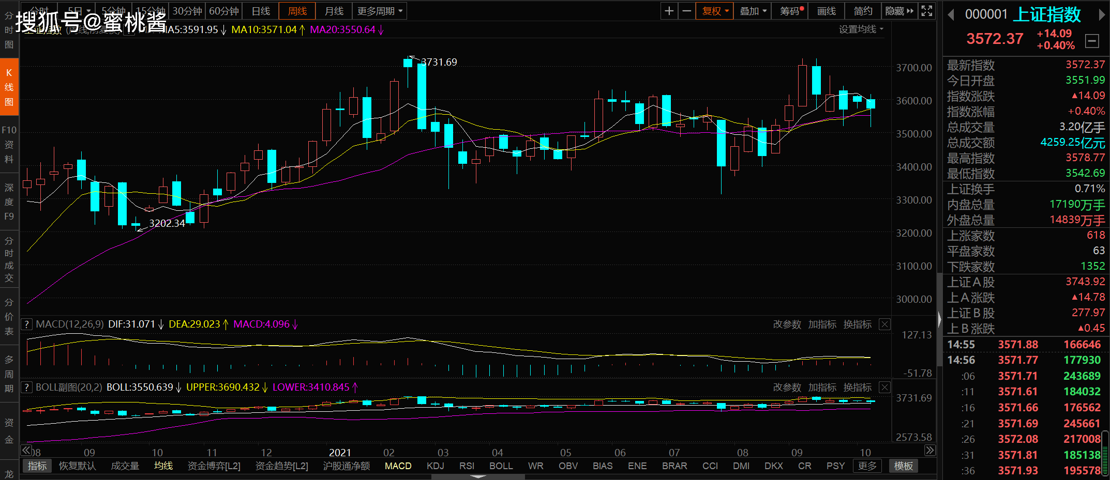Switch to 简约 simple mode
The width and height of the screenshot is (1110, 480).
(x=863, y=11)
